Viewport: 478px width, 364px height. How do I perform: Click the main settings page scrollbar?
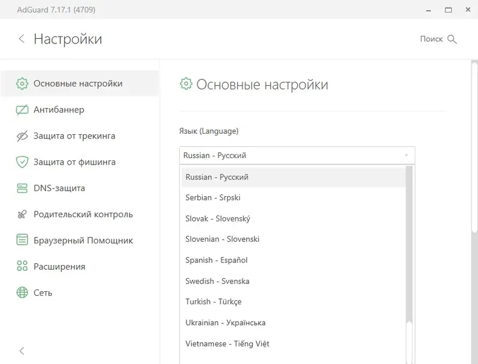474,146
